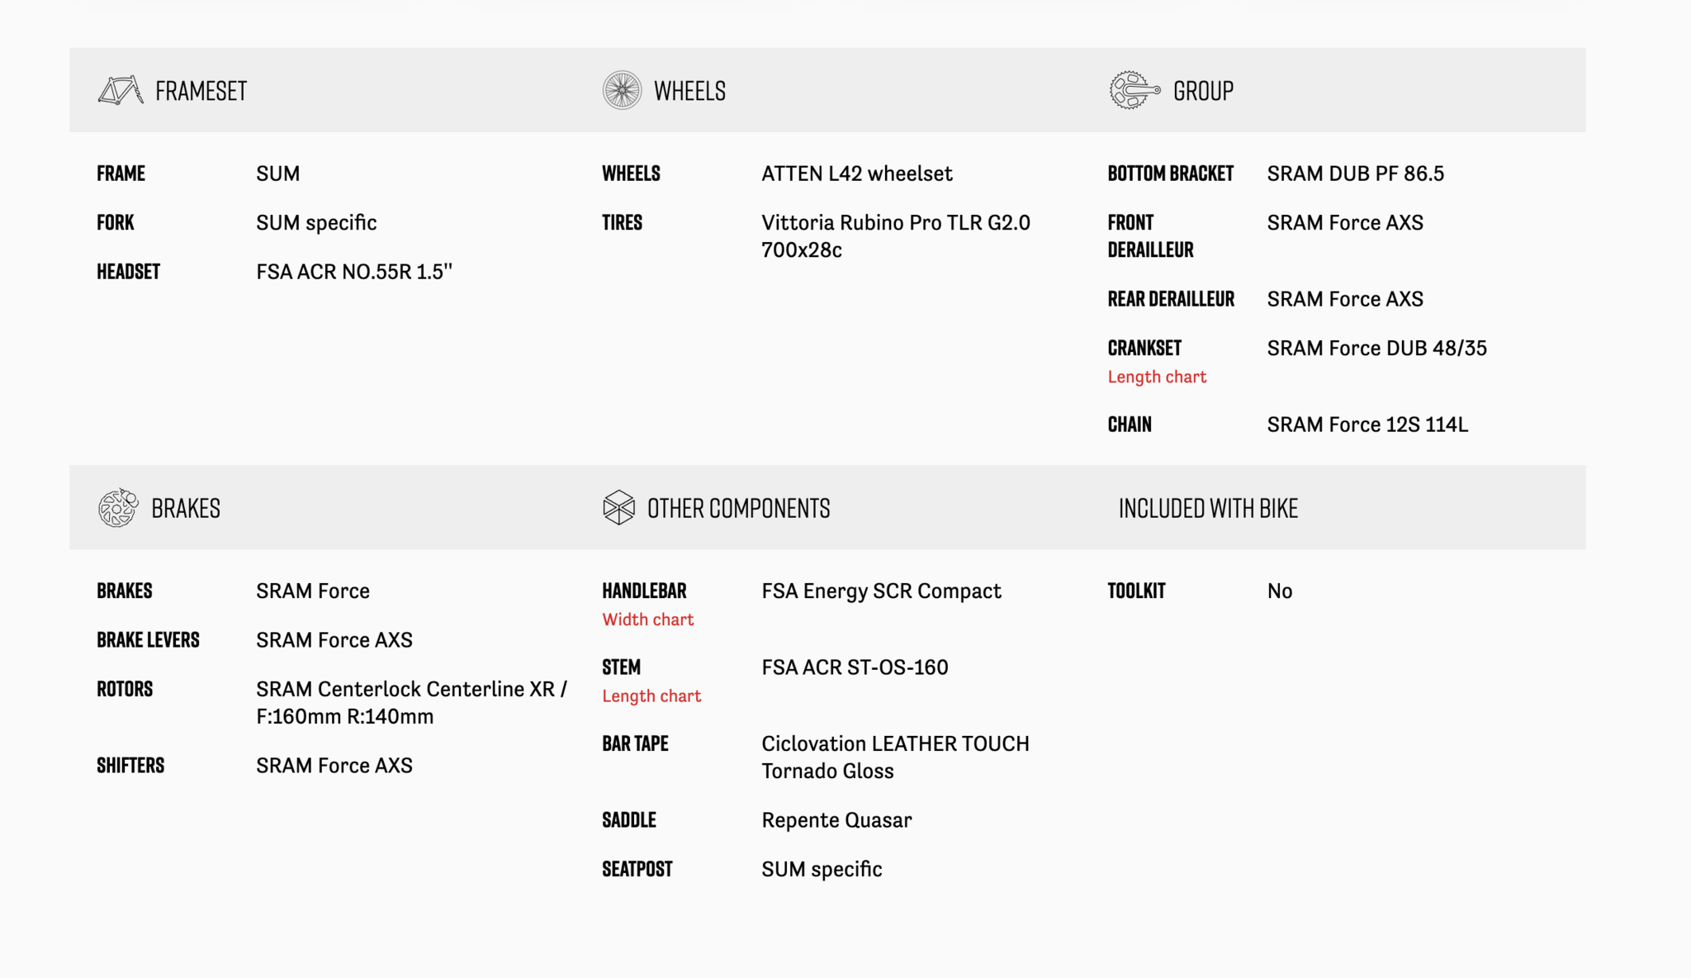Select seatpost value SUM specific

pos(822,869)
